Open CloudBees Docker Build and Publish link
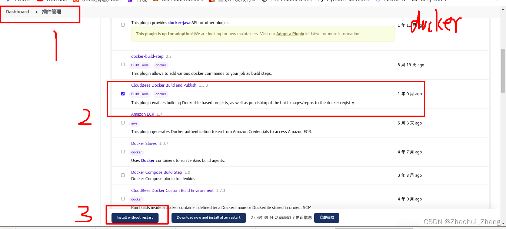This screenshot has width=506, height=229. click(164, 85)
